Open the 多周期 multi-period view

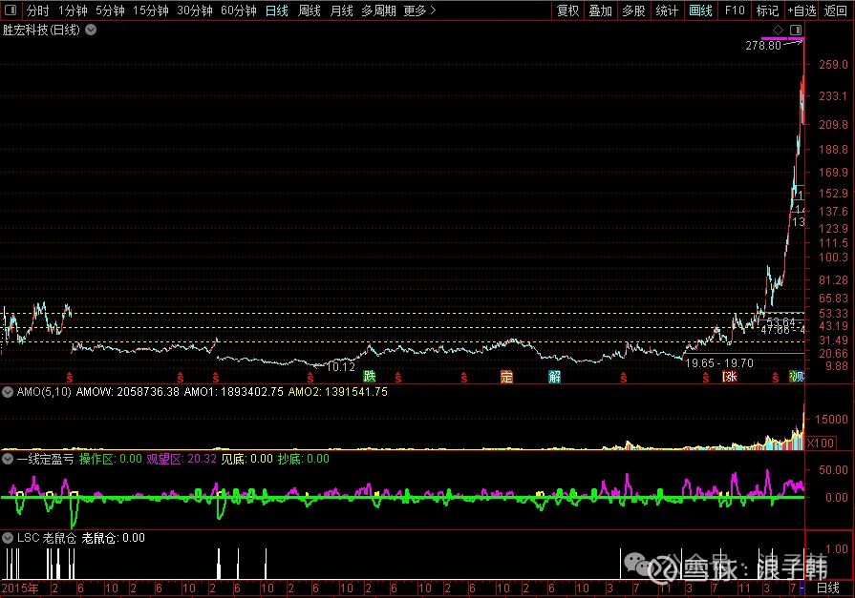tap(378, 10)
